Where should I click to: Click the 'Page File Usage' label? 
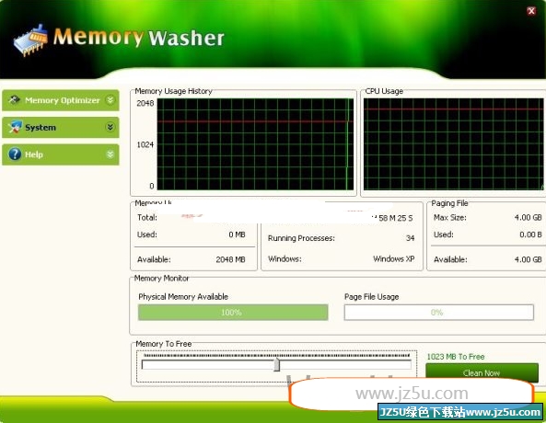pos(372,297)
